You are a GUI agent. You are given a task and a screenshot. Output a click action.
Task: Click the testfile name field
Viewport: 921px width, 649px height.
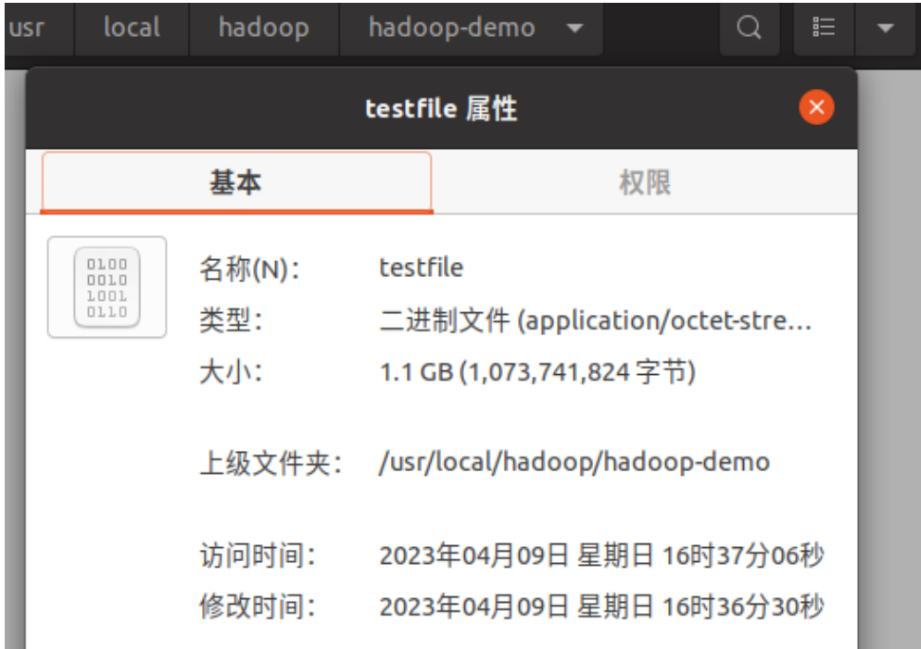[x=422, y=268]
